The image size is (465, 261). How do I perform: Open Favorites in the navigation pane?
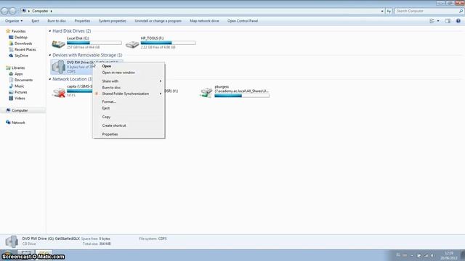pos(18,31)
